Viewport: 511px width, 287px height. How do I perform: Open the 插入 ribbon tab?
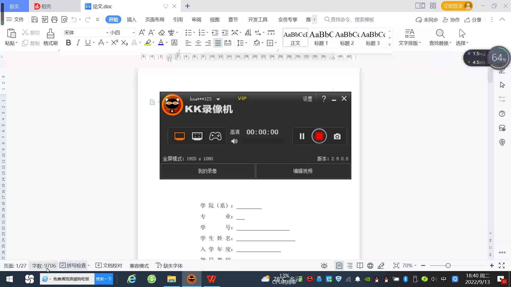[x=131, y=19]
